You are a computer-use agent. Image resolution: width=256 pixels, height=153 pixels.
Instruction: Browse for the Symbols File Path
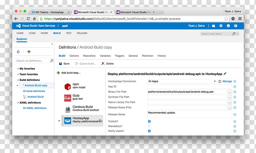[230, 97]
